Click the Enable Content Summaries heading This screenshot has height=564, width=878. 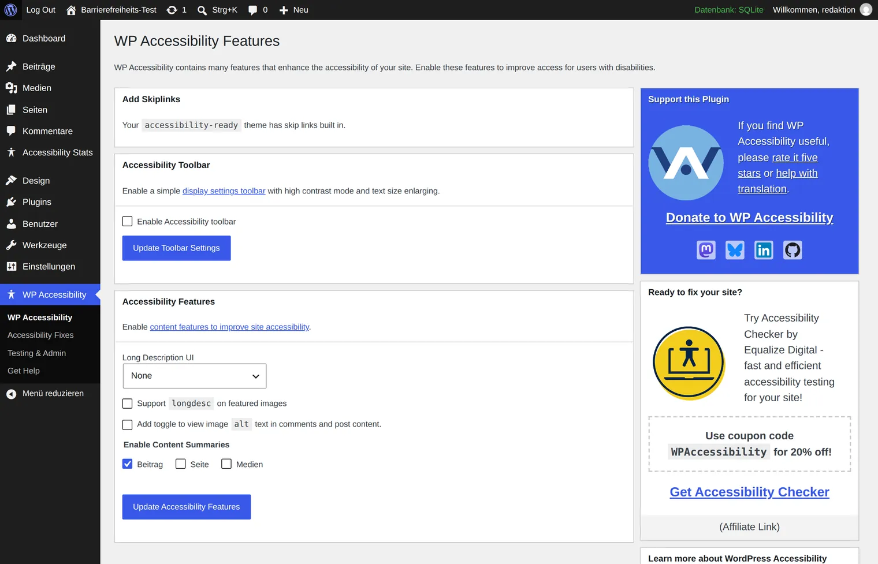point(176,445)
